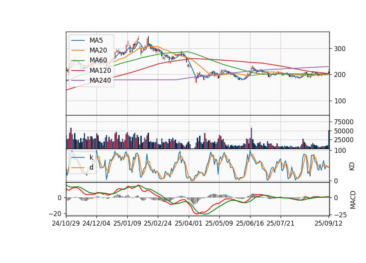Click the orange MA20 legend line sample
The width and height of the screenshot is (366, 263).
tap(78, 51)
